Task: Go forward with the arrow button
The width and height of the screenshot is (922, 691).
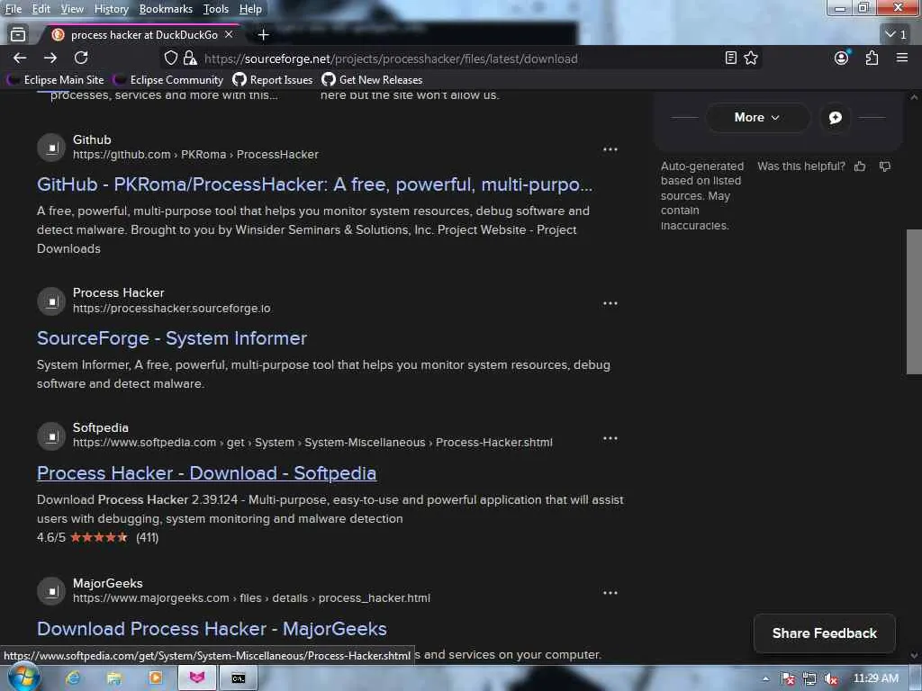Action: point(50,58)
